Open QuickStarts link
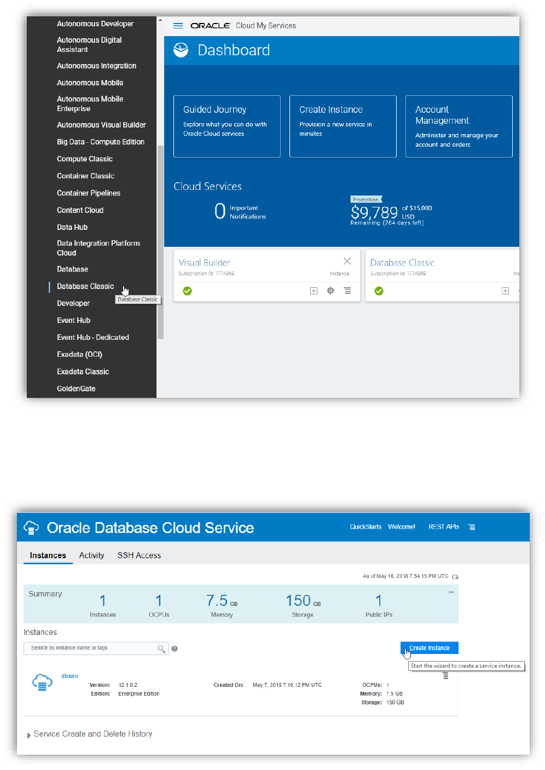Image resolution: width=545 pixels, height=770 pixels. point(366,527)
